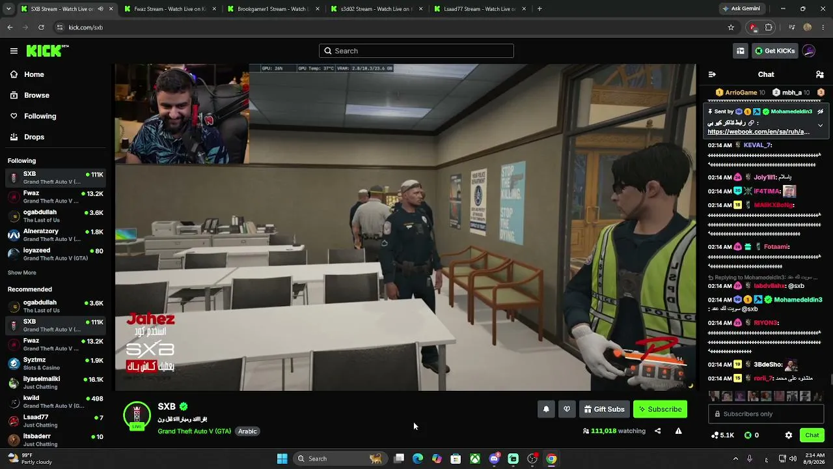
Task: Switch to the Fwaz Stream browser tab
Action: pos(169,9)
